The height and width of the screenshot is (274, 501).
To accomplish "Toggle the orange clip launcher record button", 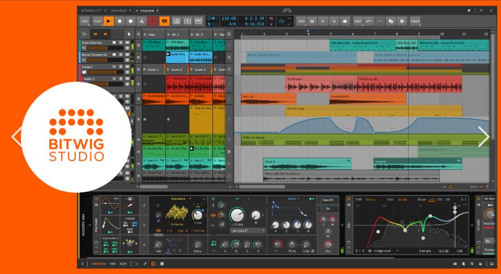I will (x=165, y=21).
